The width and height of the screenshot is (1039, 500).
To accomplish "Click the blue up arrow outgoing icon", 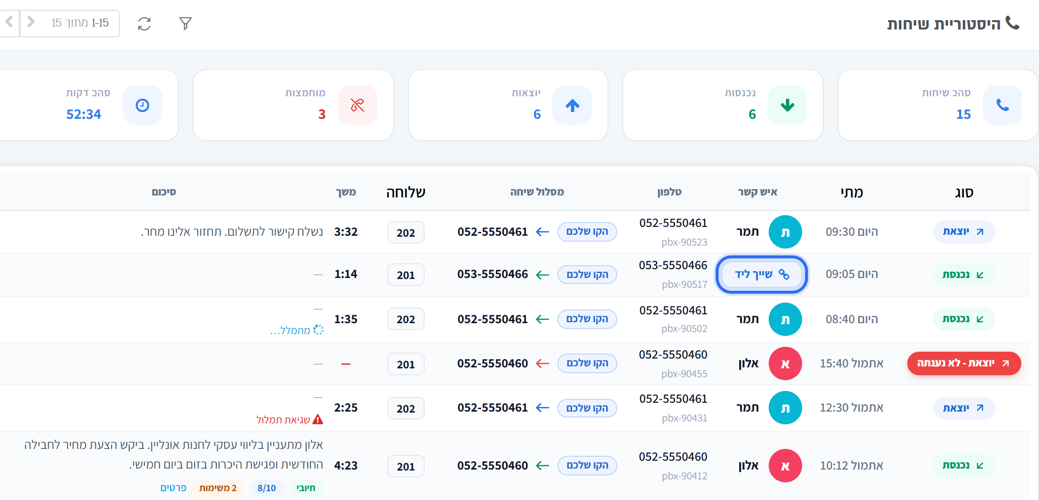I will pyautogui.click(x=572, y=105).
